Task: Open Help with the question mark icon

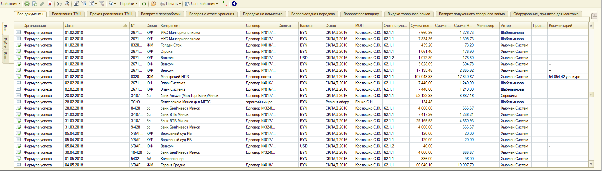Action: 153,4
